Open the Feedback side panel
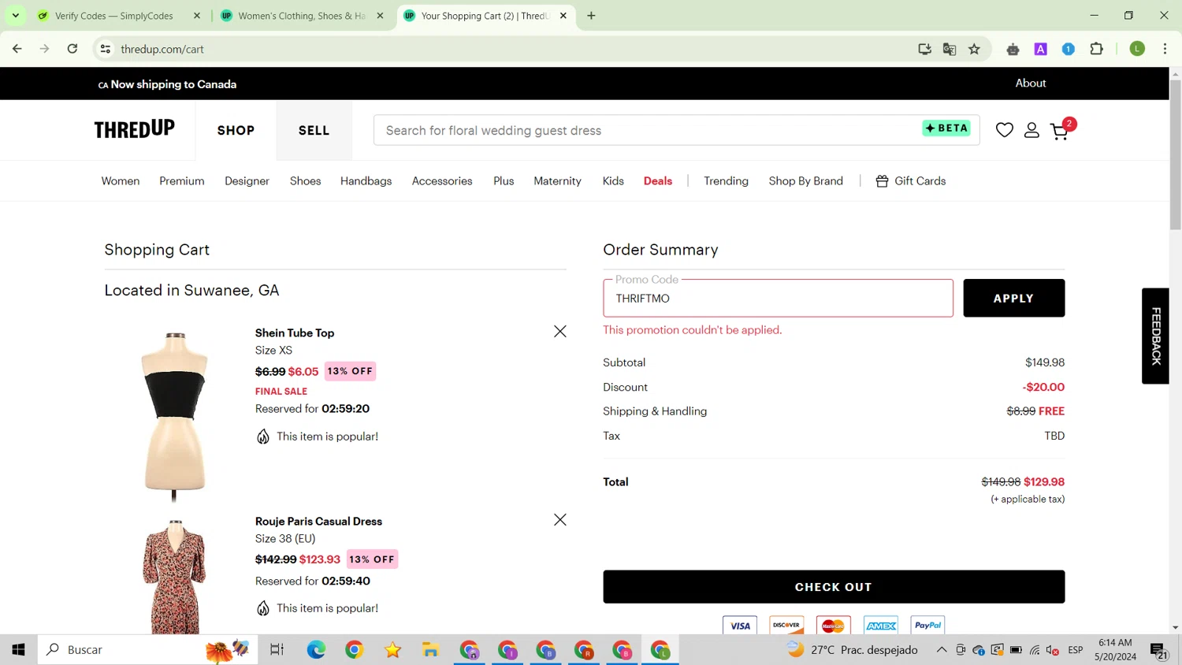 click(1155, 336)
